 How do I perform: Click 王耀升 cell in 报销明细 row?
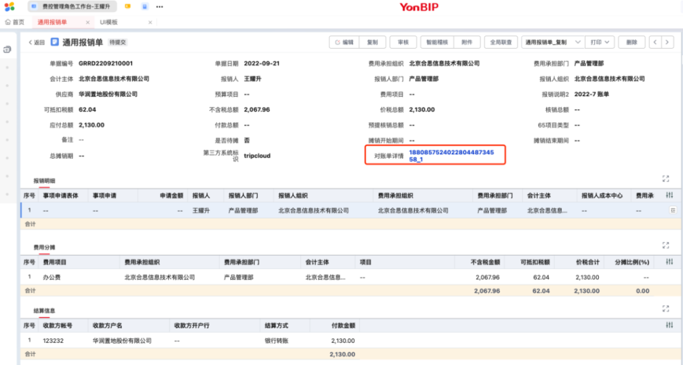point(201,211)
